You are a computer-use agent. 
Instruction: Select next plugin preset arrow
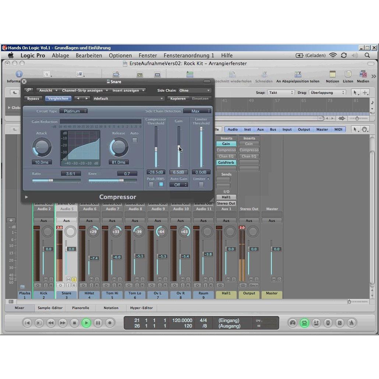coord(86,98)
